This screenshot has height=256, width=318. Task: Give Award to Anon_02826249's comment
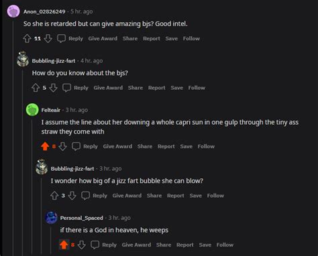tap(103, 38)
